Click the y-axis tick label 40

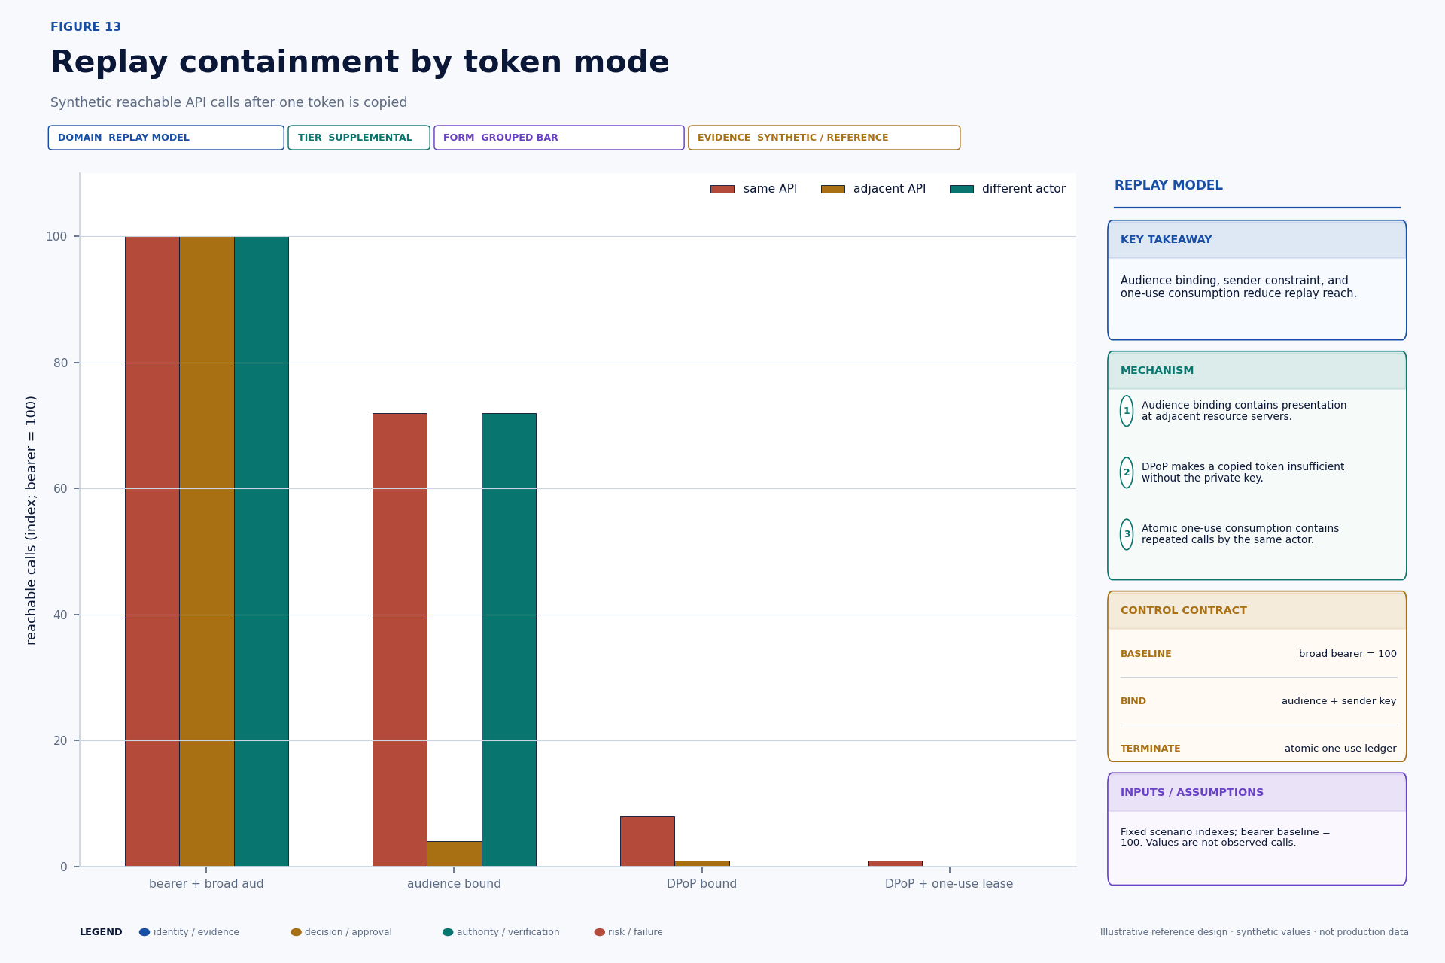(x=60, y=615)
